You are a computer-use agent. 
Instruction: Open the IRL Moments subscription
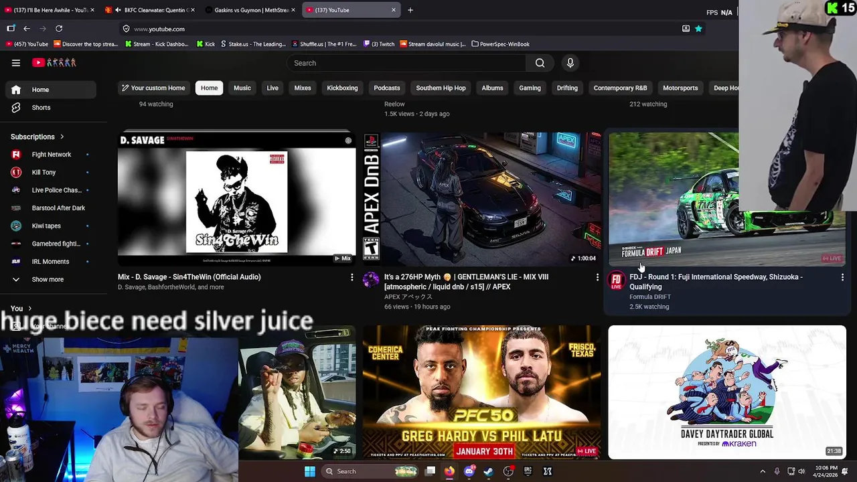[50, 262]
